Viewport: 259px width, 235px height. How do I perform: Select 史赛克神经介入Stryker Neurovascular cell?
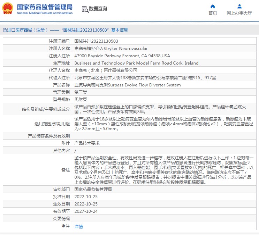tap(111, 49)
